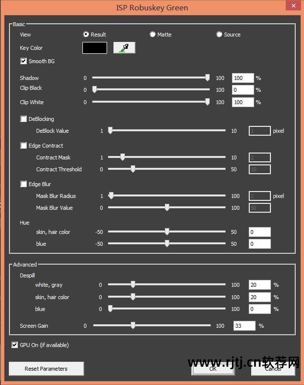Screen dimensions: 304x385
Task: Pick key color with the eyedropper tool
Action: (x=124, y=48)
